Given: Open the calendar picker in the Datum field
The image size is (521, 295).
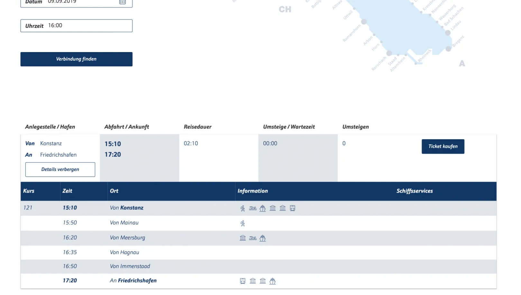Looking at the screenshot, I should (123, 2).
